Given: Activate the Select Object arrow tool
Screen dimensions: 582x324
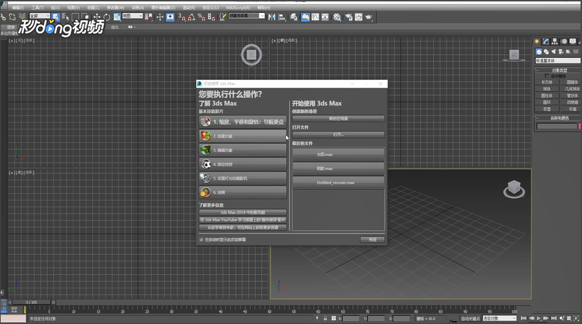Looking at the screenshot, I should (56, 16).
